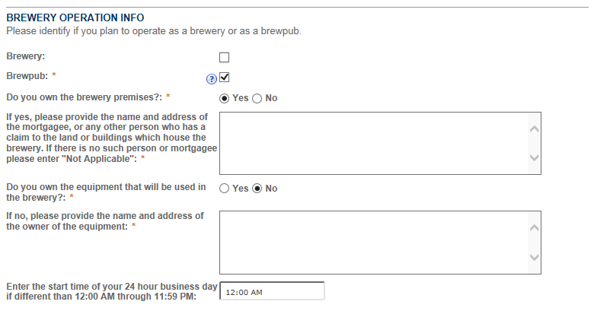
Task: Uncheck the Brewpub checkbox
Action: 225,77
